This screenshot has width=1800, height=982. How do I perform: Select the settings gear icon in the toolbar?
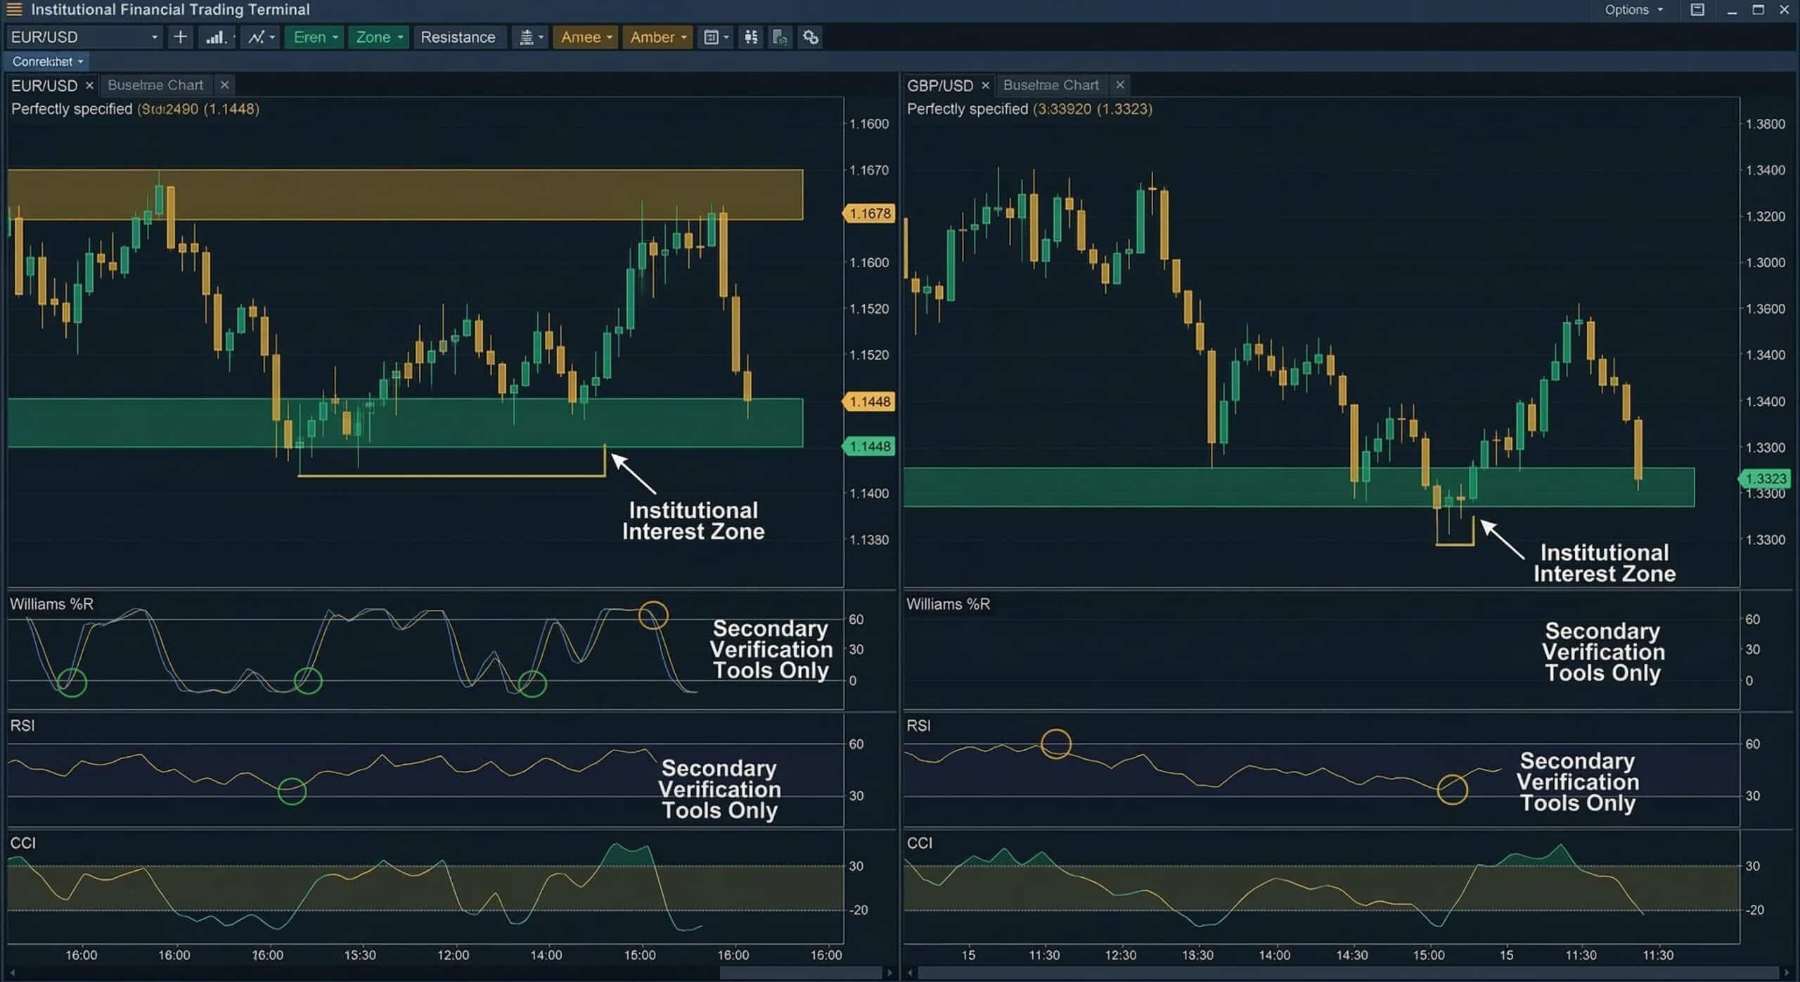tap(810, 37)
